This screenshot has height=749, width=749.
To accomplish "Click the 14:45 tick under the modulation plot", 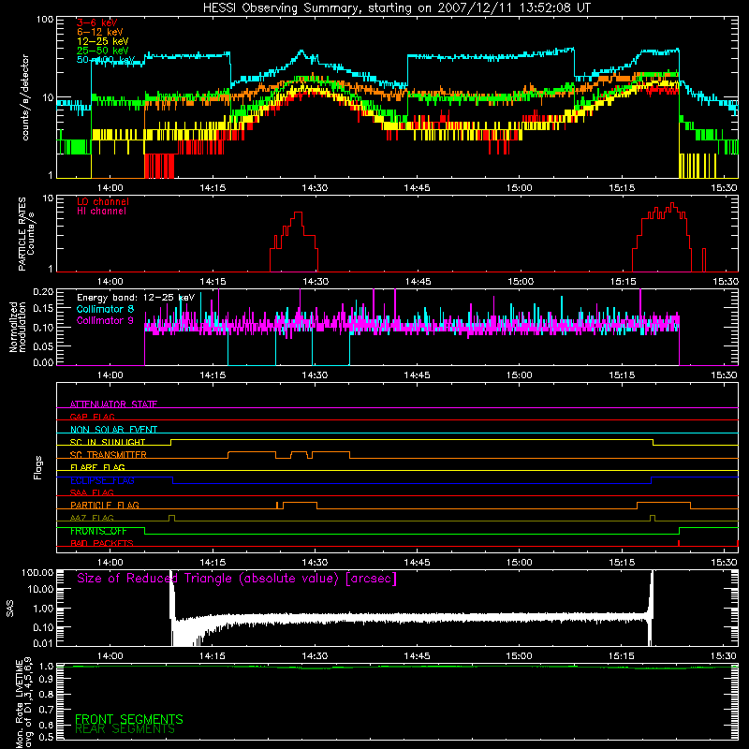I will pos(417,375).
